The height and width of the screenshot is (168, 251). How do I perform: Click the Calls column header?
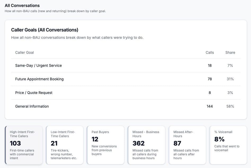click(x=210, y=53)
